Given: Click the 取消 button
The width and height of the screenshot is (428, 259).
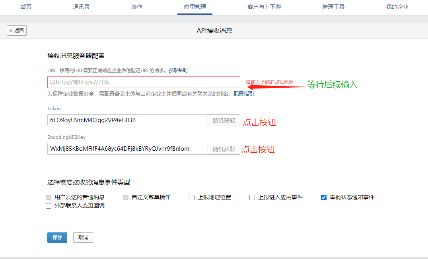Looking at the screenshot, I should 83,238.
